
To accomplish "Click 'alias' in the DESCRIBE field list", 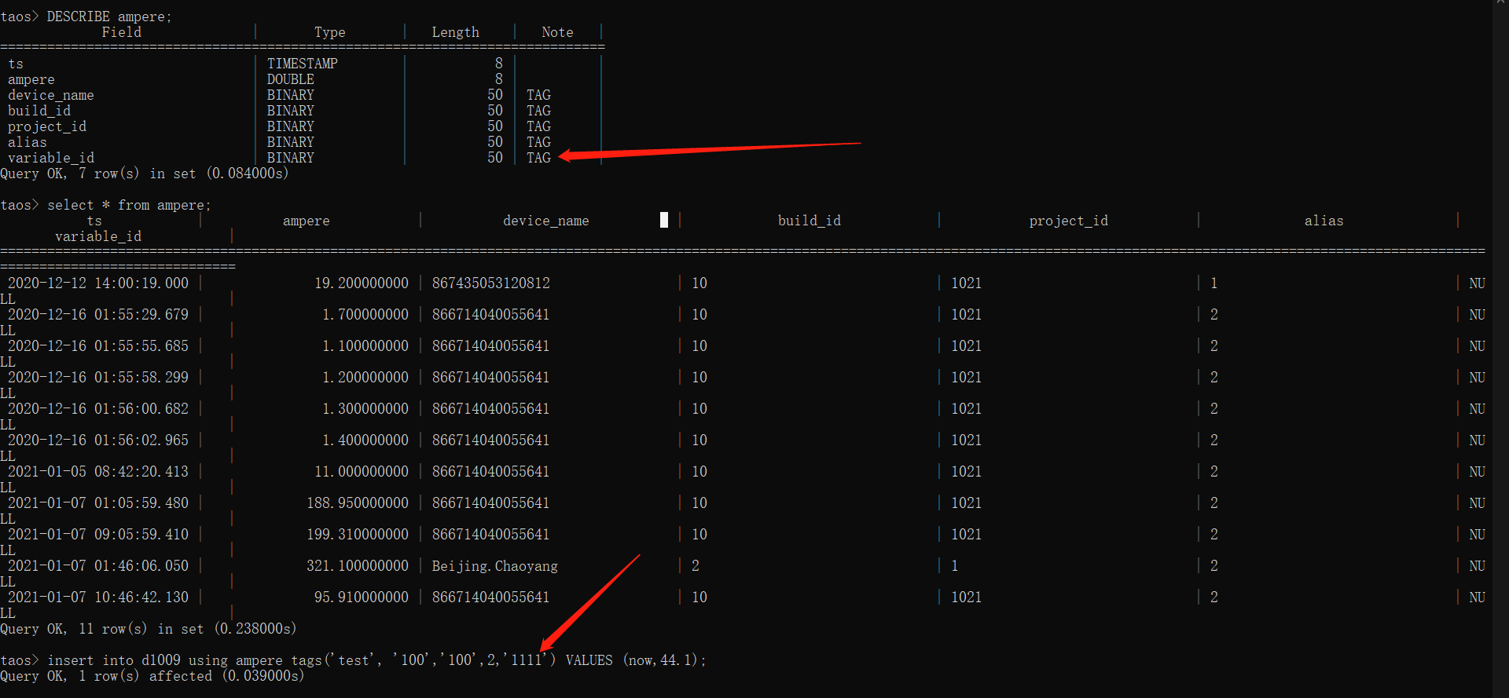I will click(28, 142).
